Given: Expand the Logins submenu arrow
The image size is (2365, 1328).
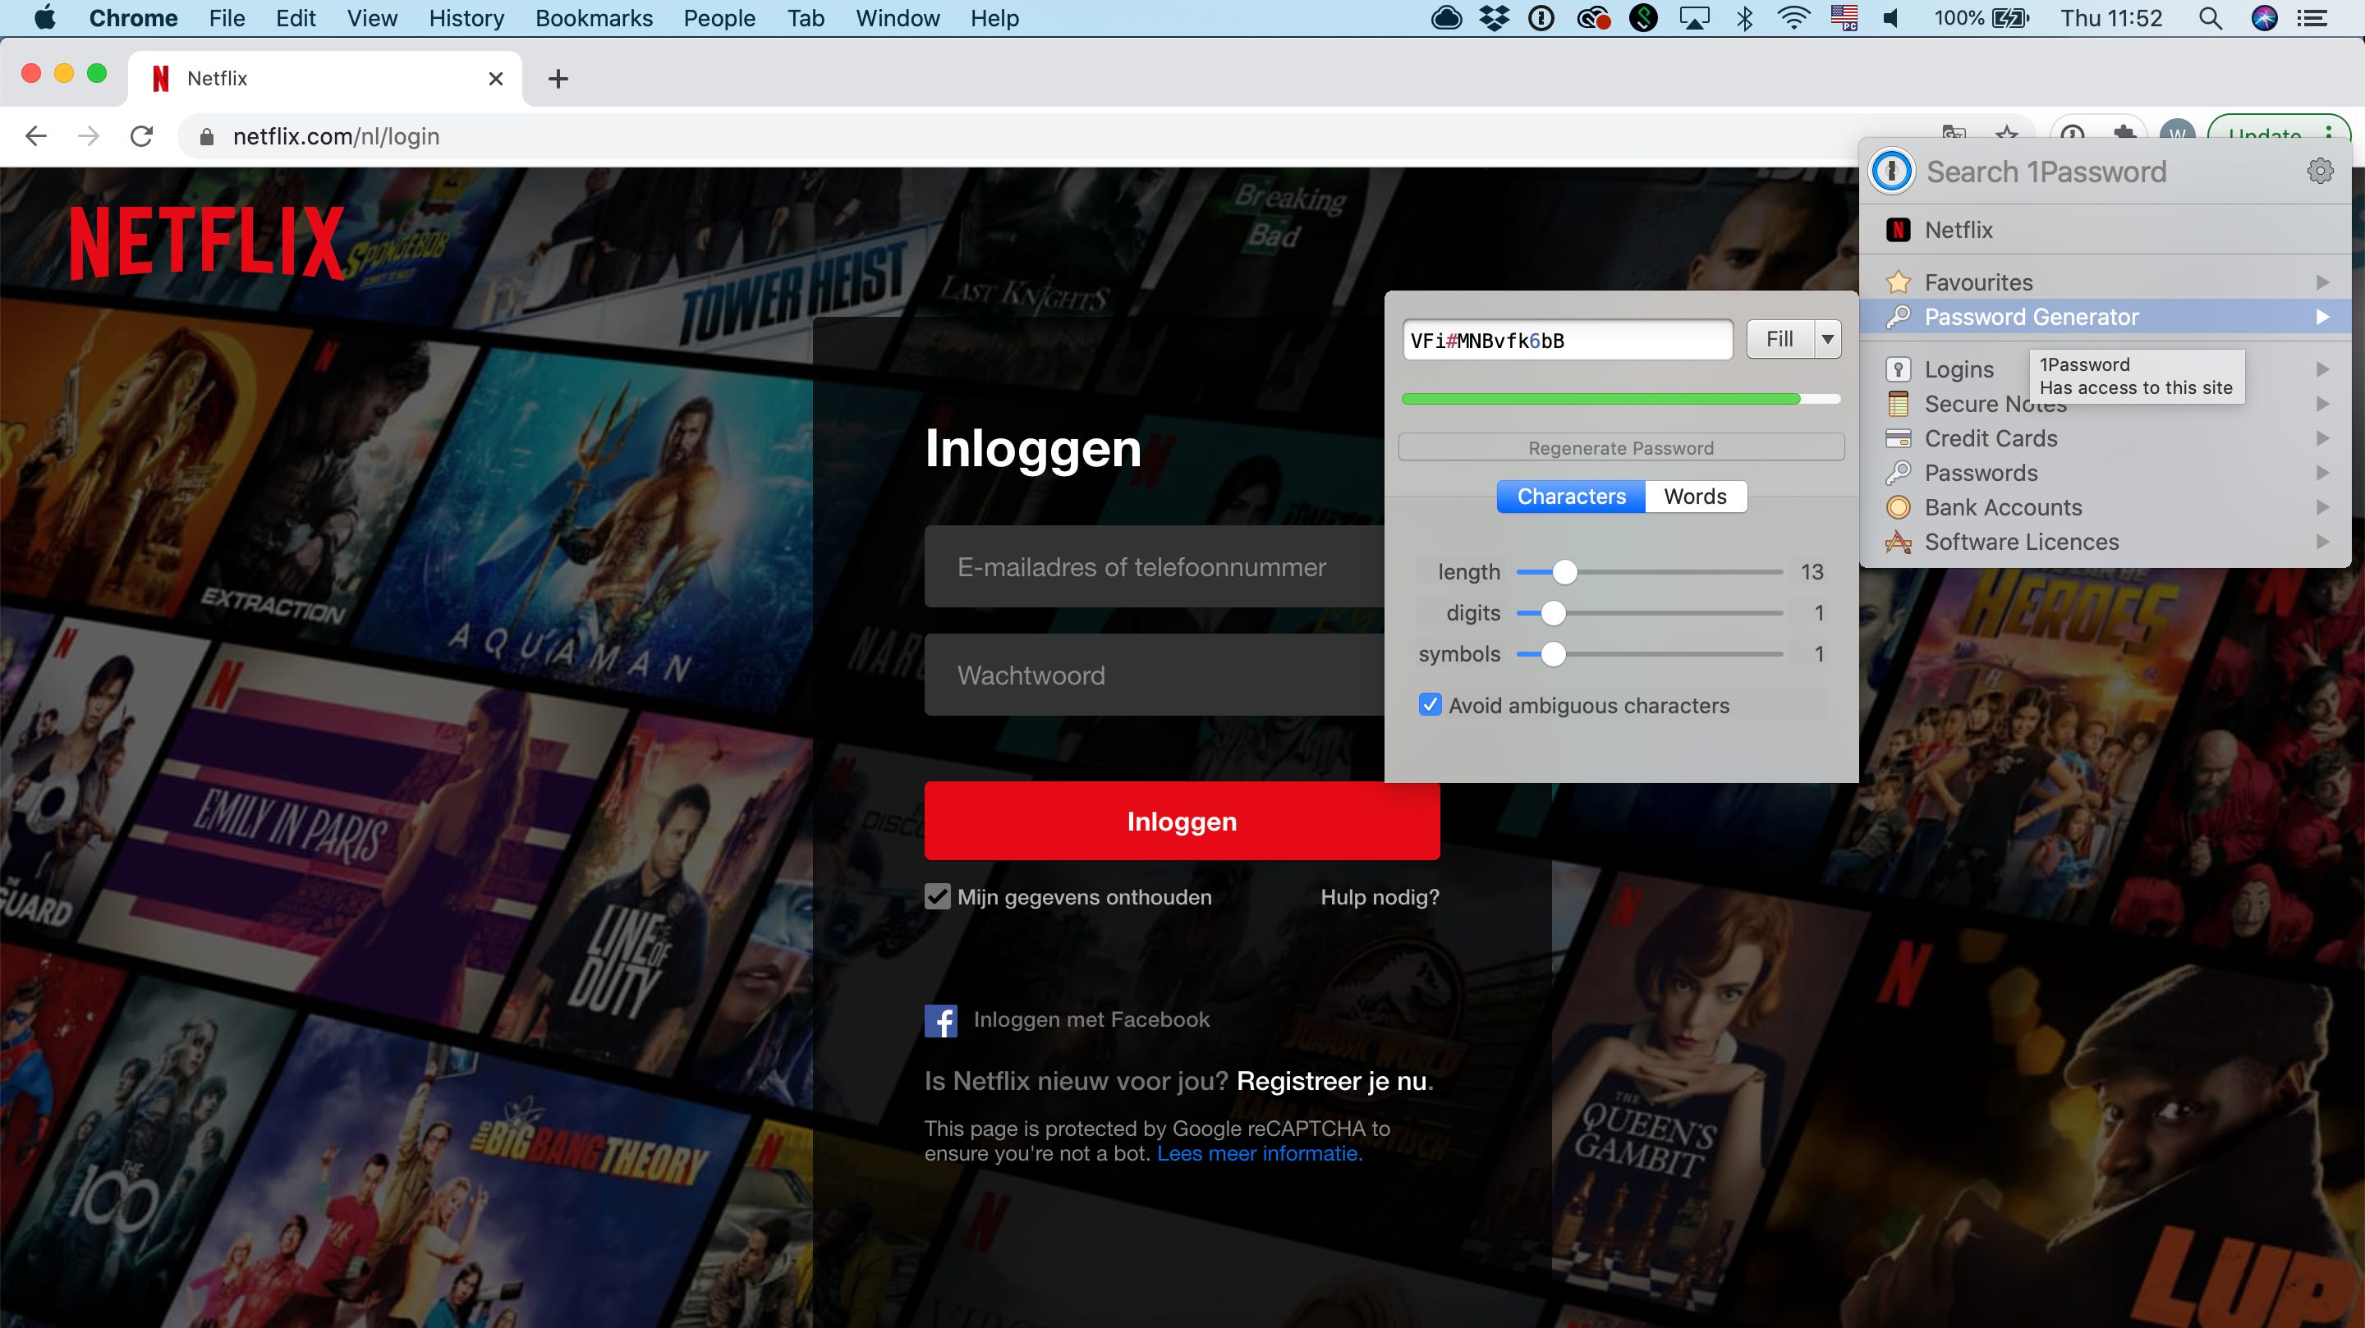Looking at the screenshot, I should pos(2321,369).
